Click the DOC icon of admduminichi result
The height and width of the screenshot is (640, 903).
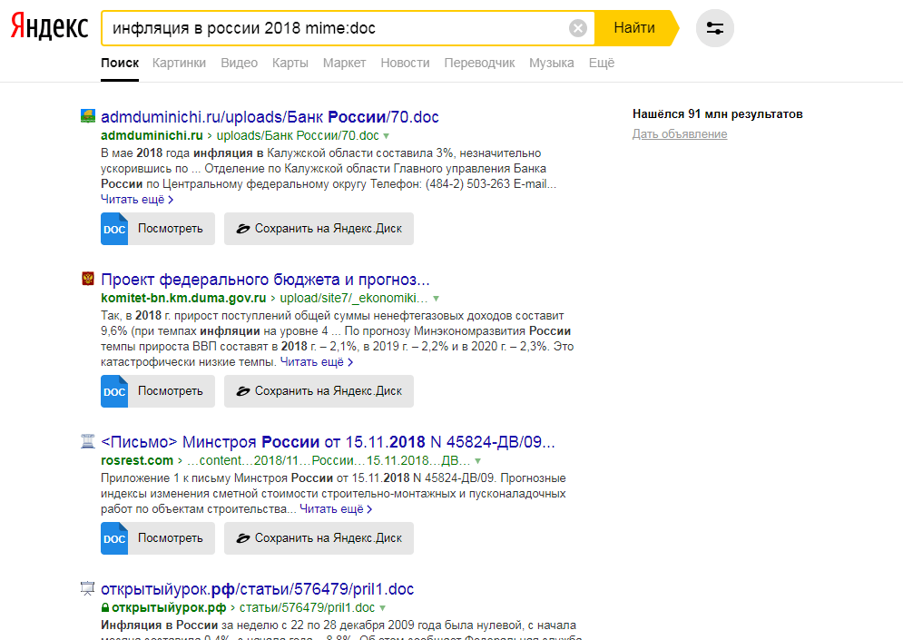pos(114,229)
